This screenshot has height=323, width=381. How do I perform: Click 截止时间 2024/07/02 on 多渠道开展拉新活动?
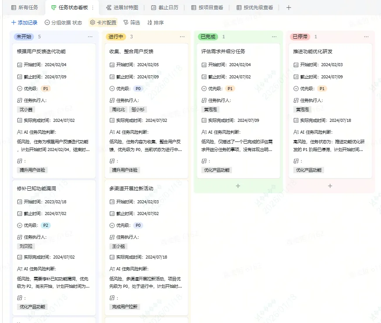148,214
